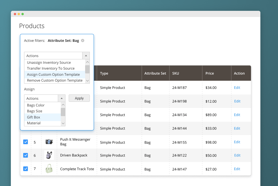This screenshot has width=278, height=186.
Task: Select "Assign Custom Option Template" action
Action: pyautogui.click(x=53, y=74)
